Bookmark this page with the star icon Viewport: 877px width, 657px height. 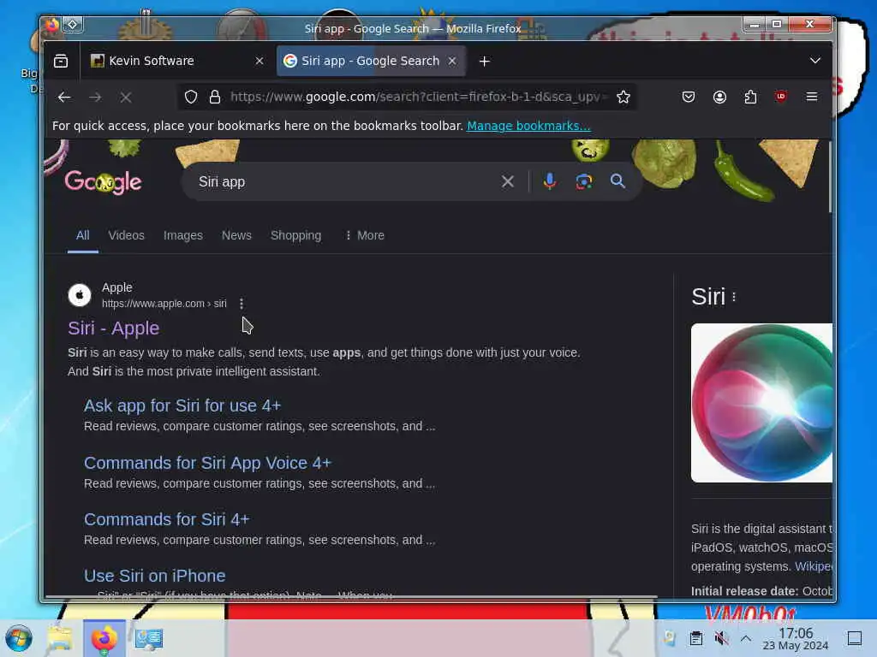(623, 98)
